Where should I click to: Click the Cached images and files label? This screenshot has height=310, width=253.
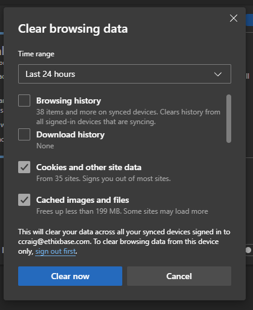point(82,200)
